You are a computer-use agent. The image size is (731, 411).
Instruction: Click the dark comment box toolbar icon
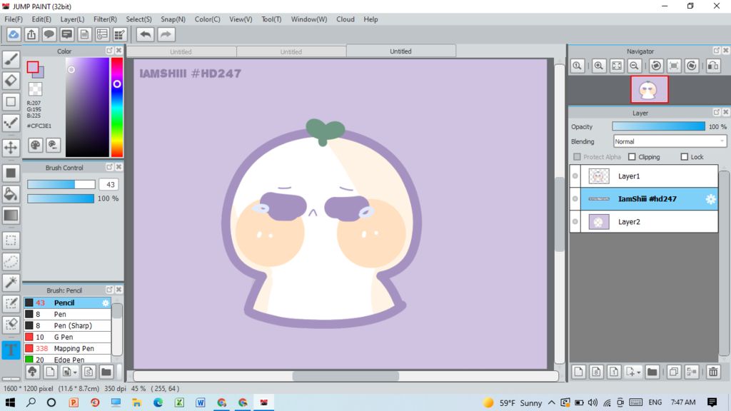coord(66,34)
